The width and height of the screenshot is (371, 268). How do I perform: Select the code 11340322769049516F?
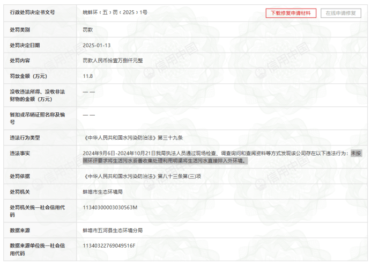pyautogui.click(x=109, y=246)
